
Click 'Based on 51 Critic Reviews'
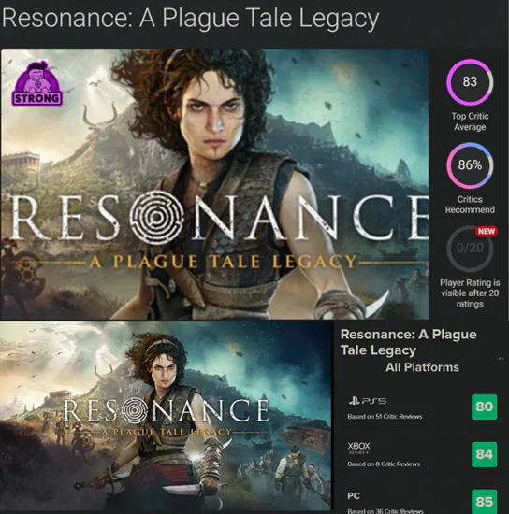pyautogui.click(x=385, y=417)
